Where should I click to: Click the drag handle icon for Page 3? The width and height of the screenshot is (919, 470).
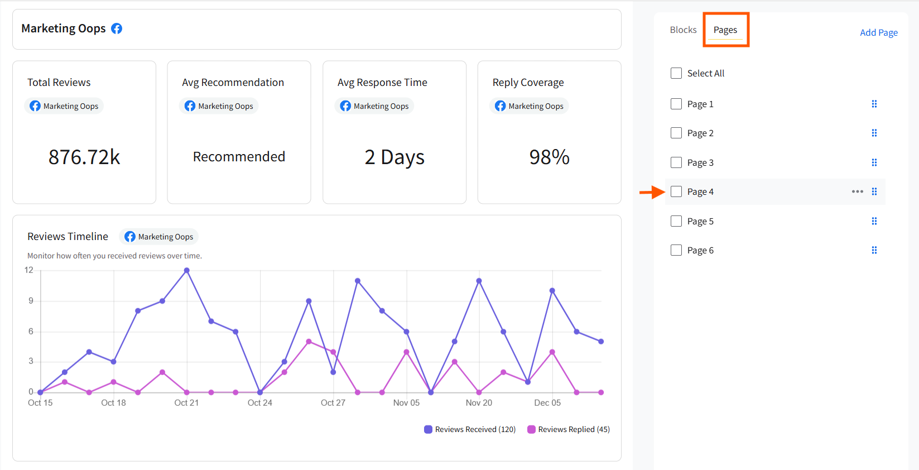[874, 162]
